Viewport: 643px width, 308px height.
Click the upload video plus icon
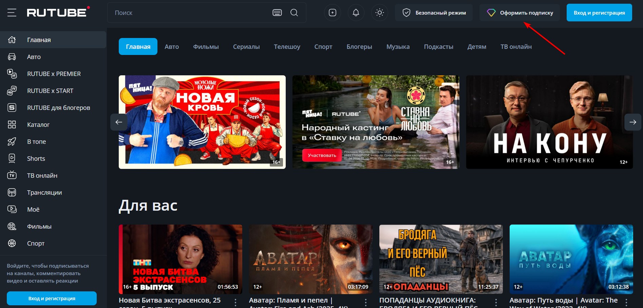tap(333, 13)
